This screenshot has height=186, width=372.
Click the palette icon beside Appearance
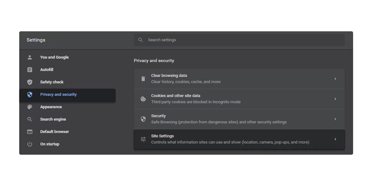click(30, 107)
